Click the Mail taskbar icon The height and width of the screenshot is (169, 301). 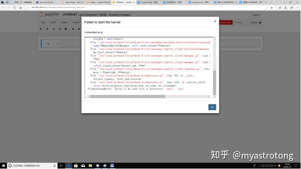83,166
